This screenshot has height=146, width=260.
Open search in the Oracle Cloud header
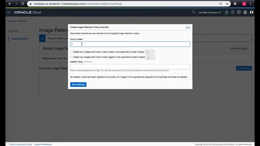coord(194,12)
